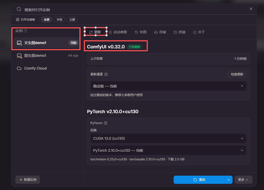264x190 pixels.
Task: Open the 稳定版 update channel dropdown
Action: coord(168,86)
